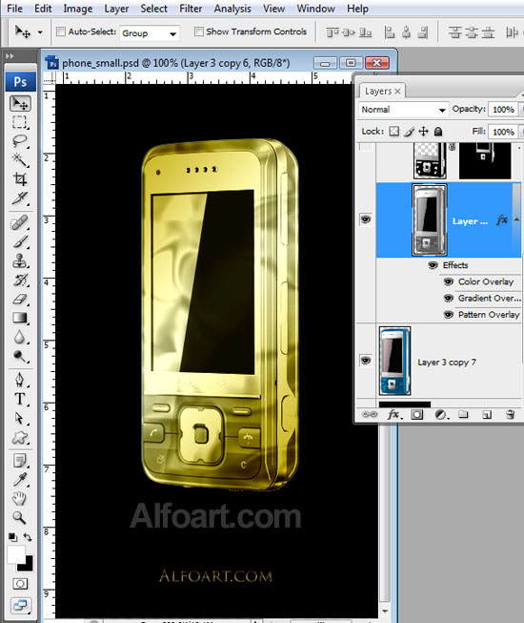
Task: Add a layer style via fx button
Action: click(x=394, y=415)
